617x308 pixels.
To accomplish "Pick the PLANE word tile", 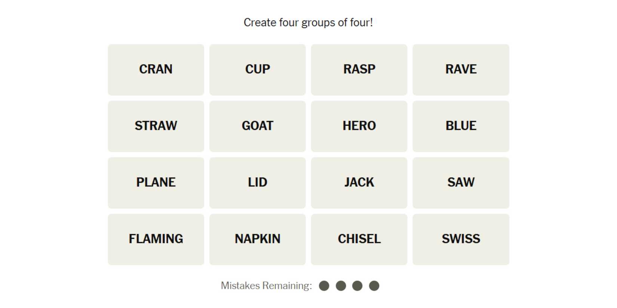I will (156, 183).
